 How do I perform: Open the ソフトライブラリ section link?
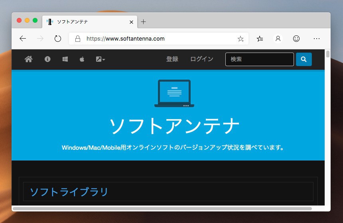point(69,192)
